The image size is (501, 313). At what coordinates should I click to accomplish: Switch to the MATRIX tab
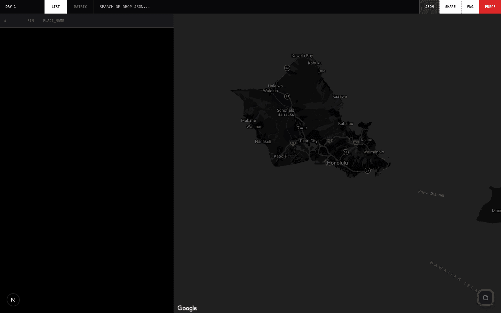point(80,7)
